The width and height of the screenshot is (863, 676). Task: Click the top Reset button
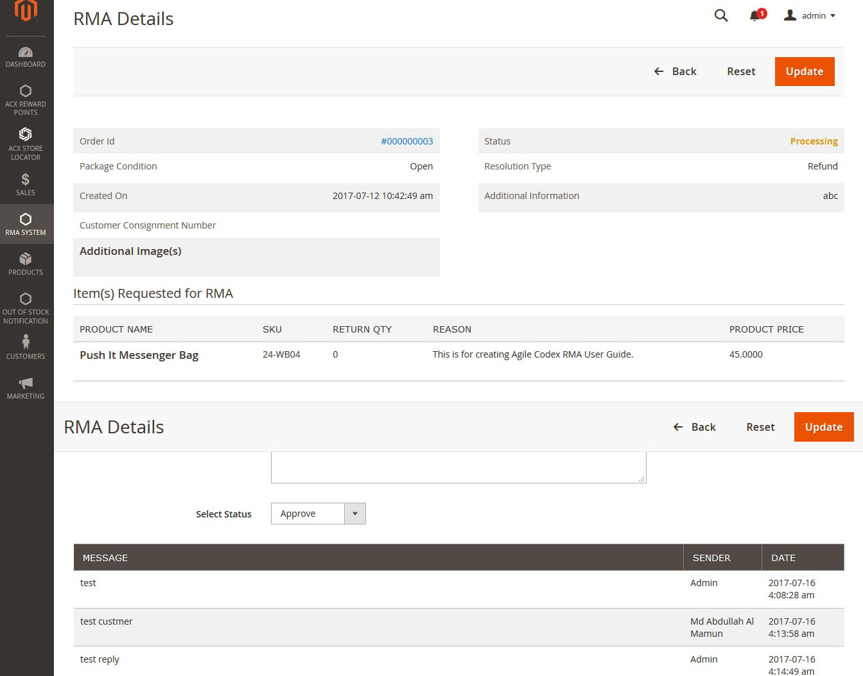(x=740, y=71)
